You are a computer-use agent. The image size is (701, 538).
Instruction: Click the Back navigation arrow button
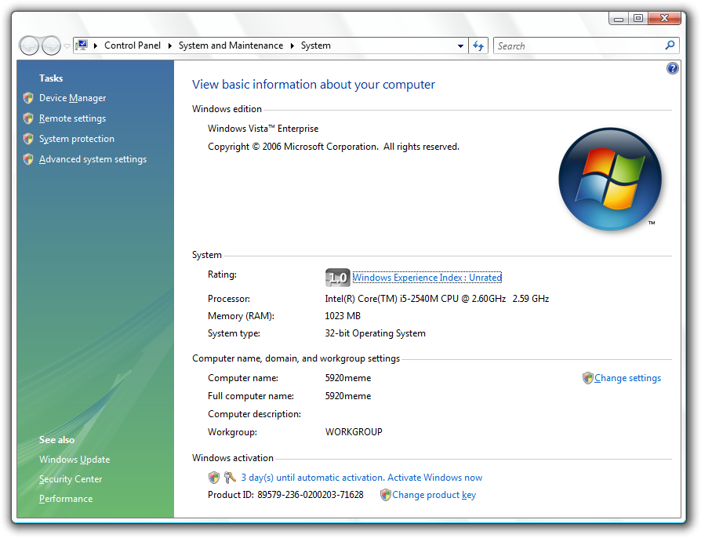30,45
